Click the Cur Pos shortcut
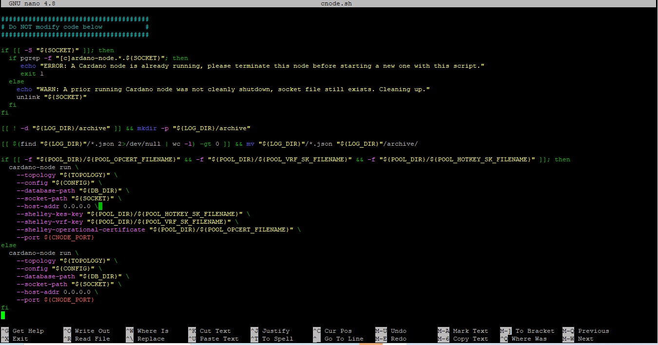The image size is (658, 345). [x=332, y=331]
